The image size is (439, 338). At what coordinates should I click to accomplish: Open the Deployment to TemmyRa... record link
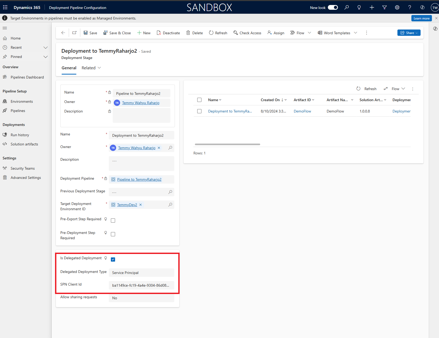[x=230, y=111]
